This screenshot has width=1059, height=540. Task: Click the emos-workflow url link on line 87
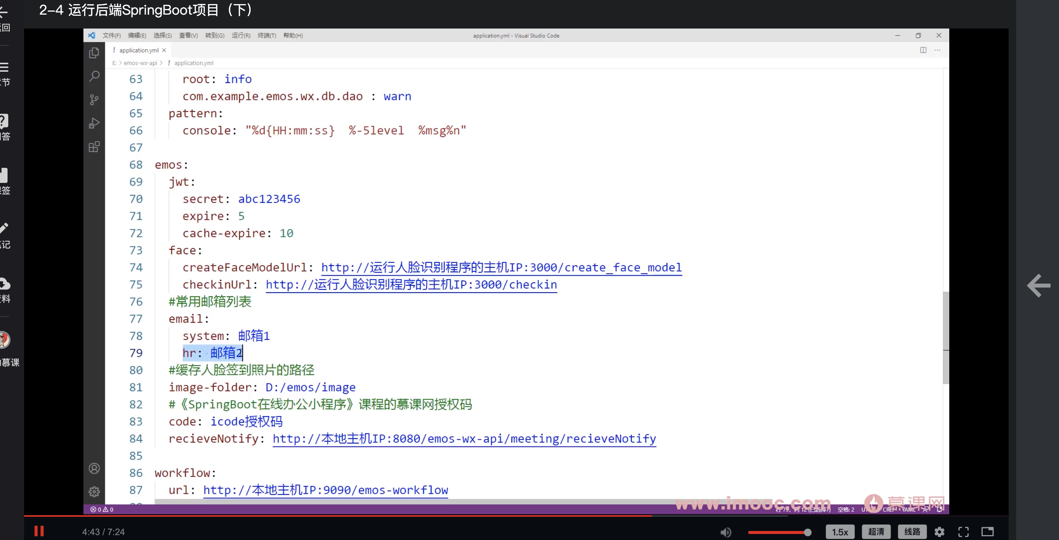(x=325, y=490)
